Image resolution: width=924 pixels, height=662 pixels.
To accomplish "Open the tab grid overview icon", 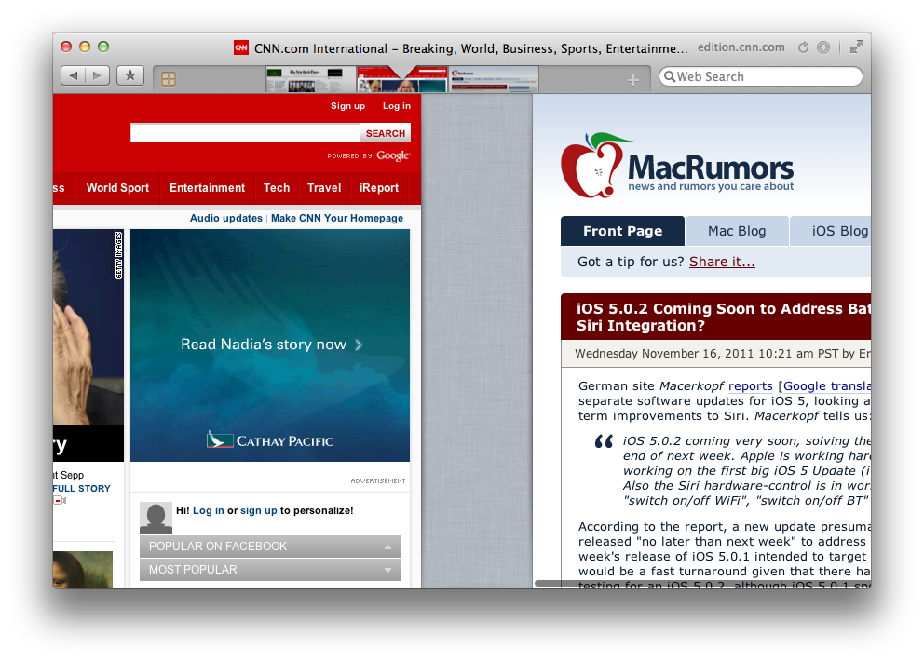I will 169,79.
